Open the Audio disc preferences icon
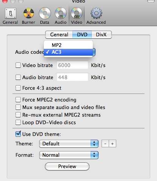The width and height of the screenshot is (157, 181). (x=61, y=13)
